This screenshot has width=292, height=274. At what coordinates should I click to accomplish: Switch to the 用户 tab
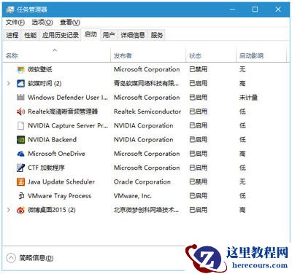click(x=109, y=35)
